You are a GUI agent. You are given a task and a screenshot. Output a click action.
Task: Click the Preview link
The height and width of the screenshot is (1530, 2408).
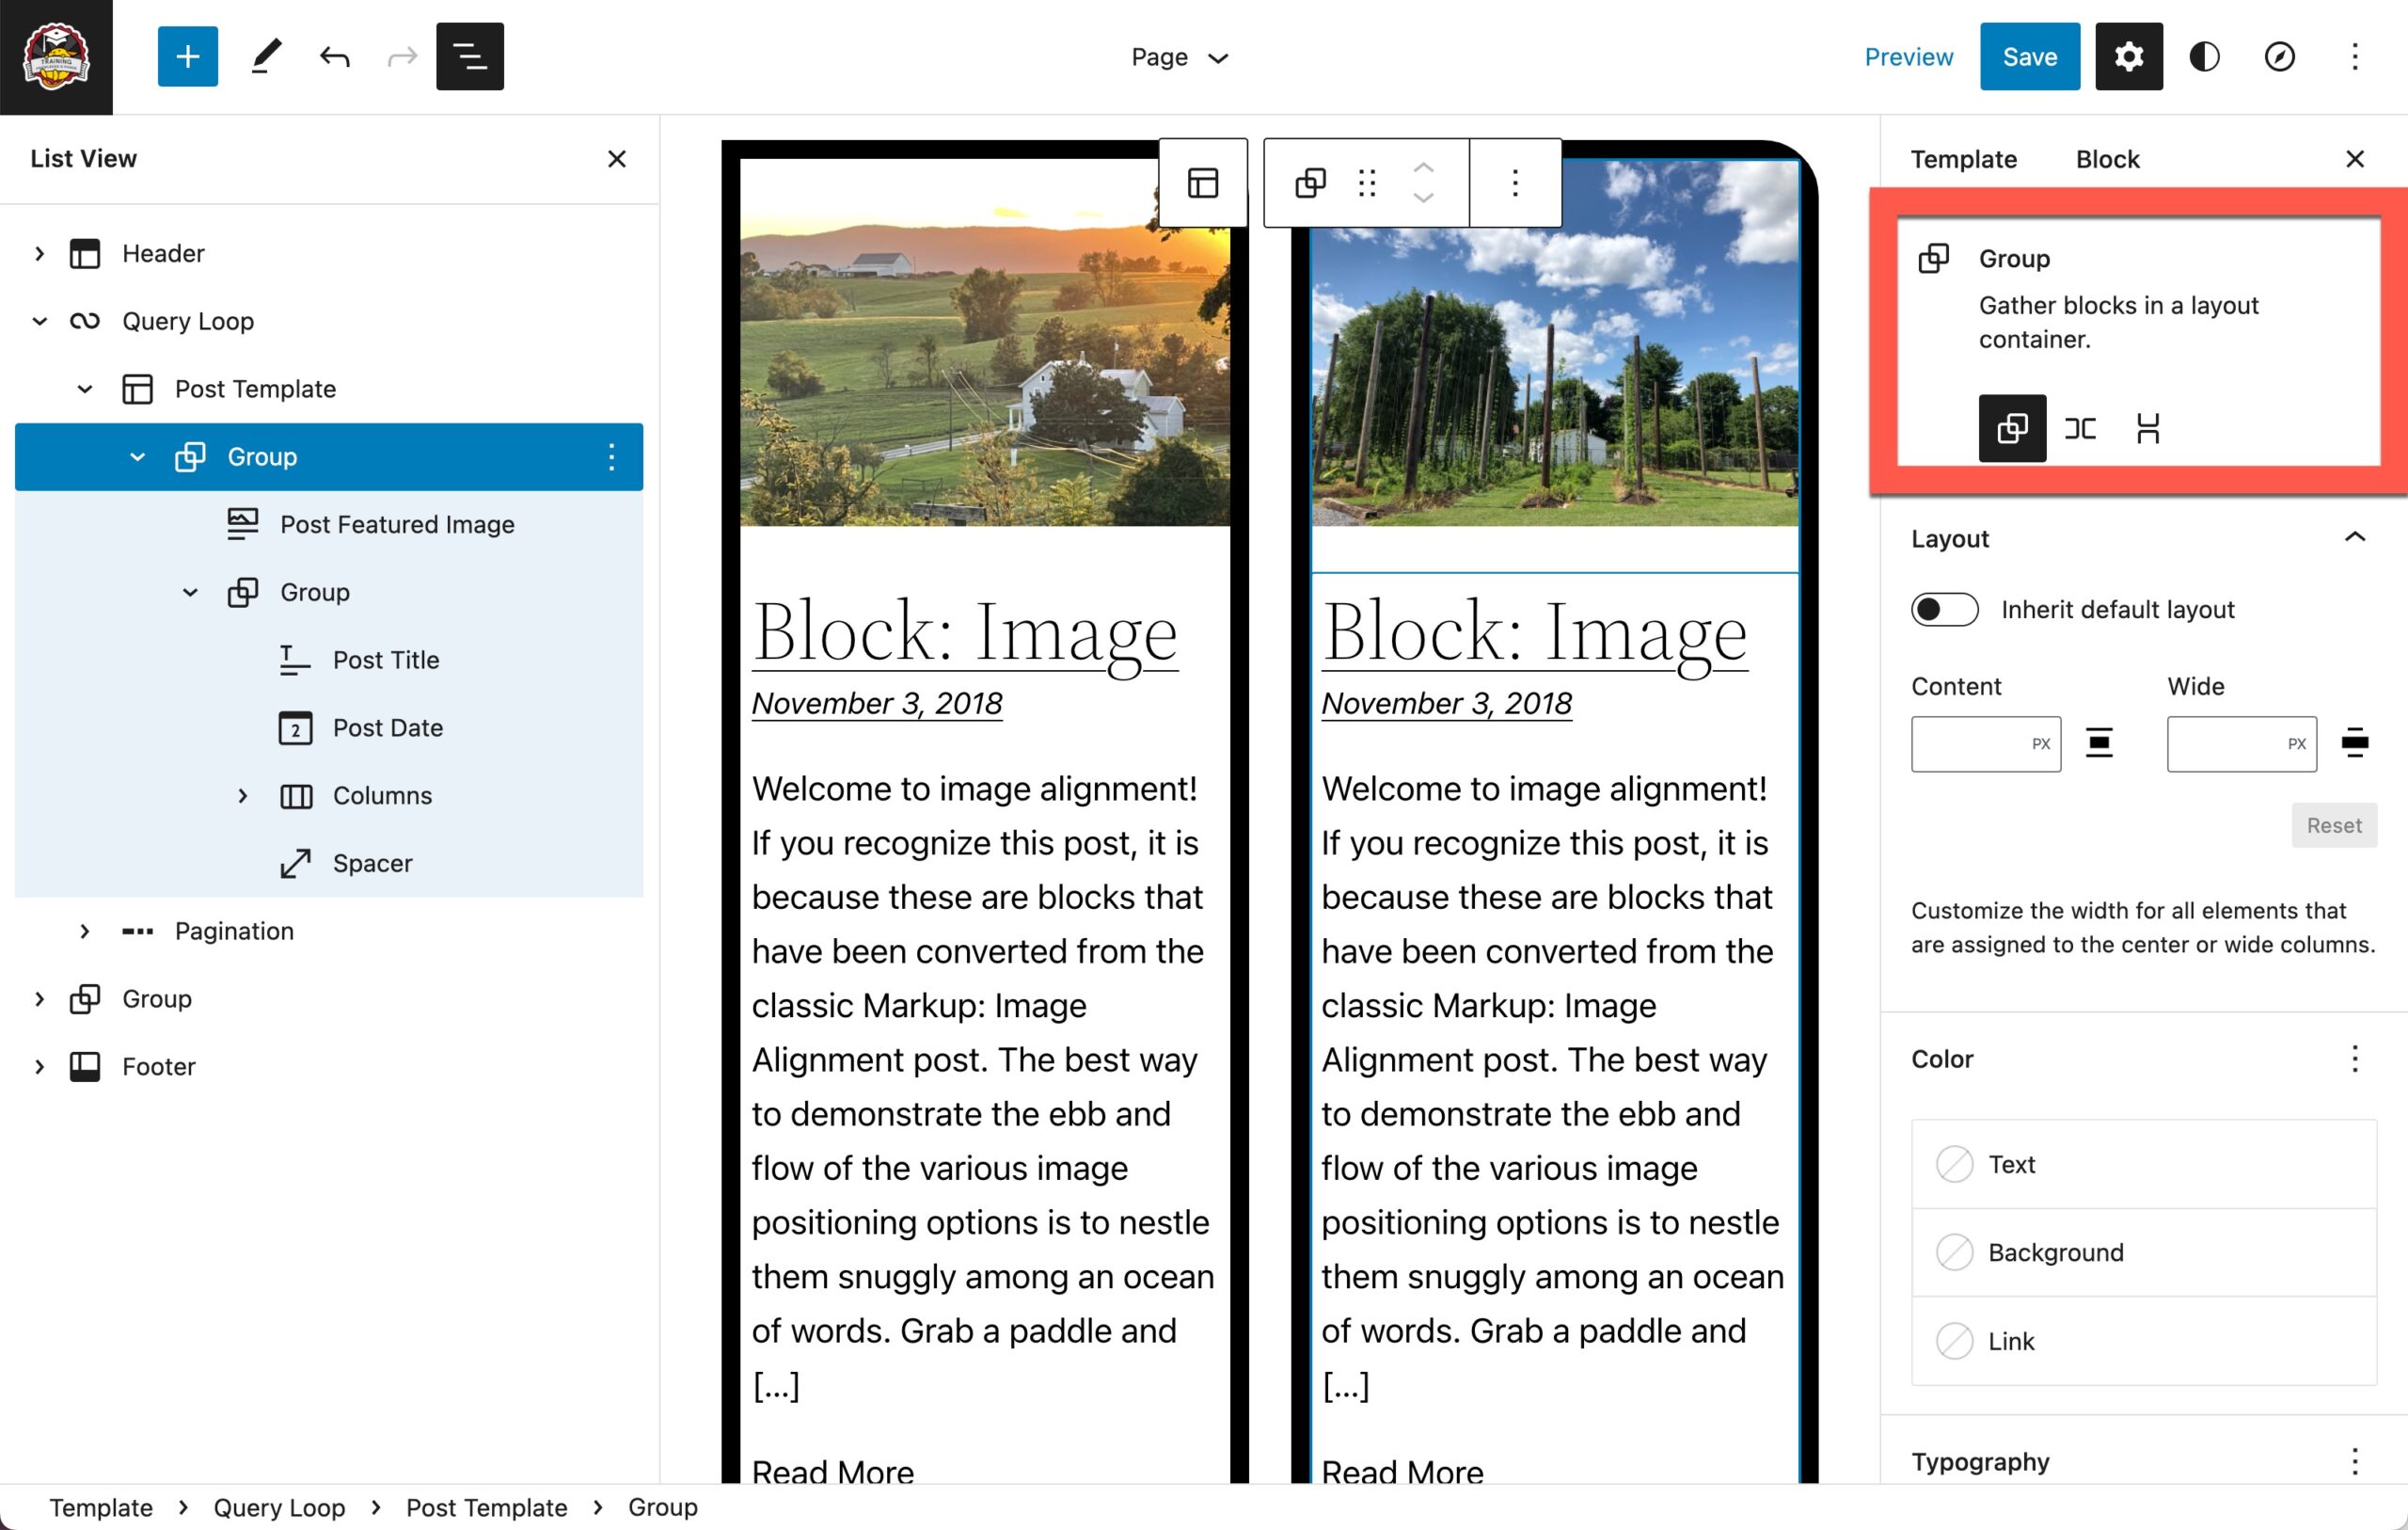(1908, 57)
